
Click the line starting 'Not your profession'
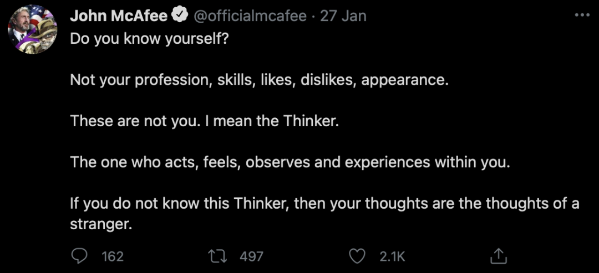(x=259, y=80)
